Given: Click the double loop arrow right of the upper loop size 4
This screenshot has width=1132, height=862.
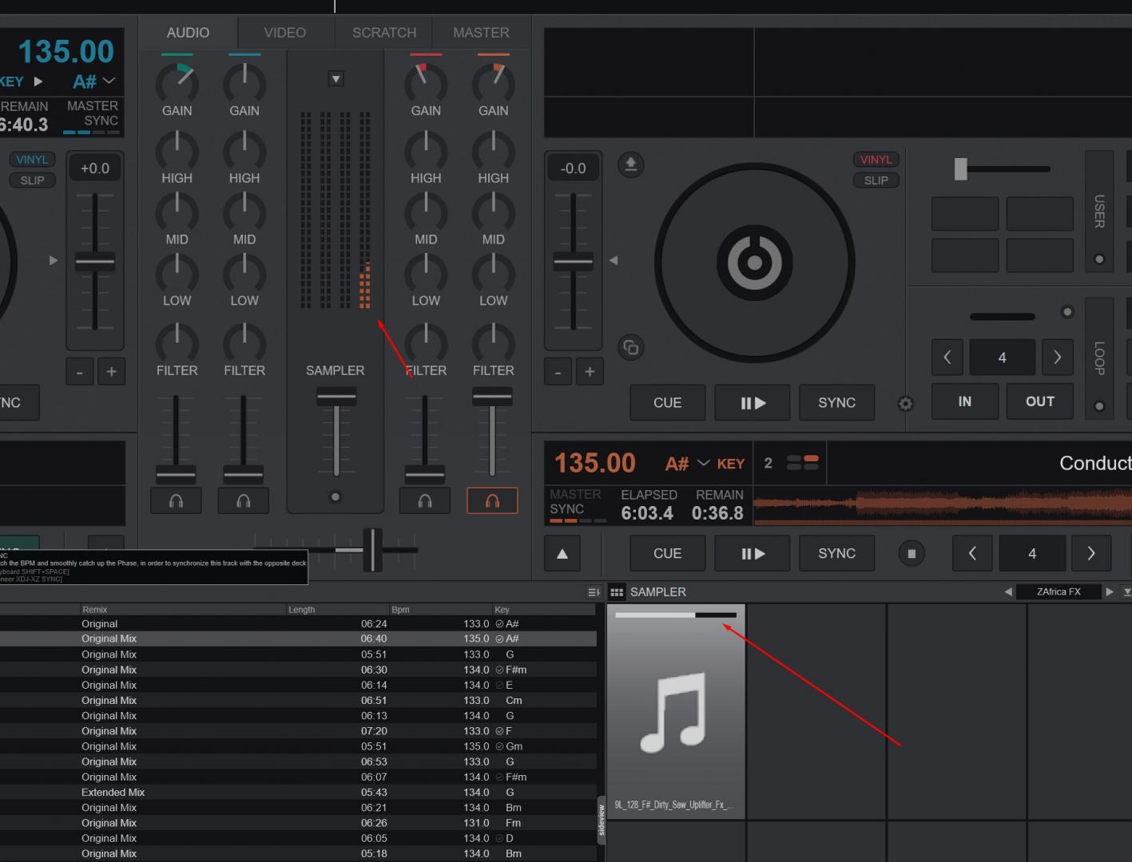Looking at the screenshot, I should point(1058,358).
